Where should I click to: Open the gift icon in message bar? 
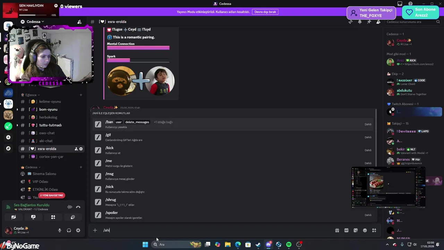click(337, 230)
